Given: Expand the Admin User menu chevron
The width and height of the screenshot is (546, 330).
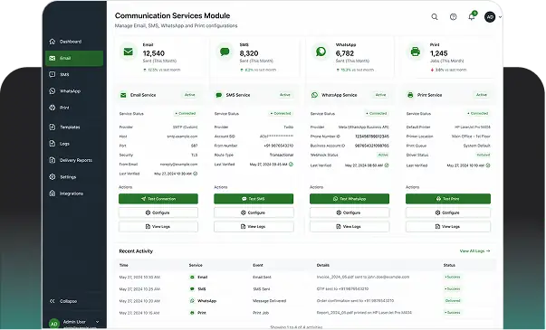Looking at the screenshot, I should click(x=97, y=322).
